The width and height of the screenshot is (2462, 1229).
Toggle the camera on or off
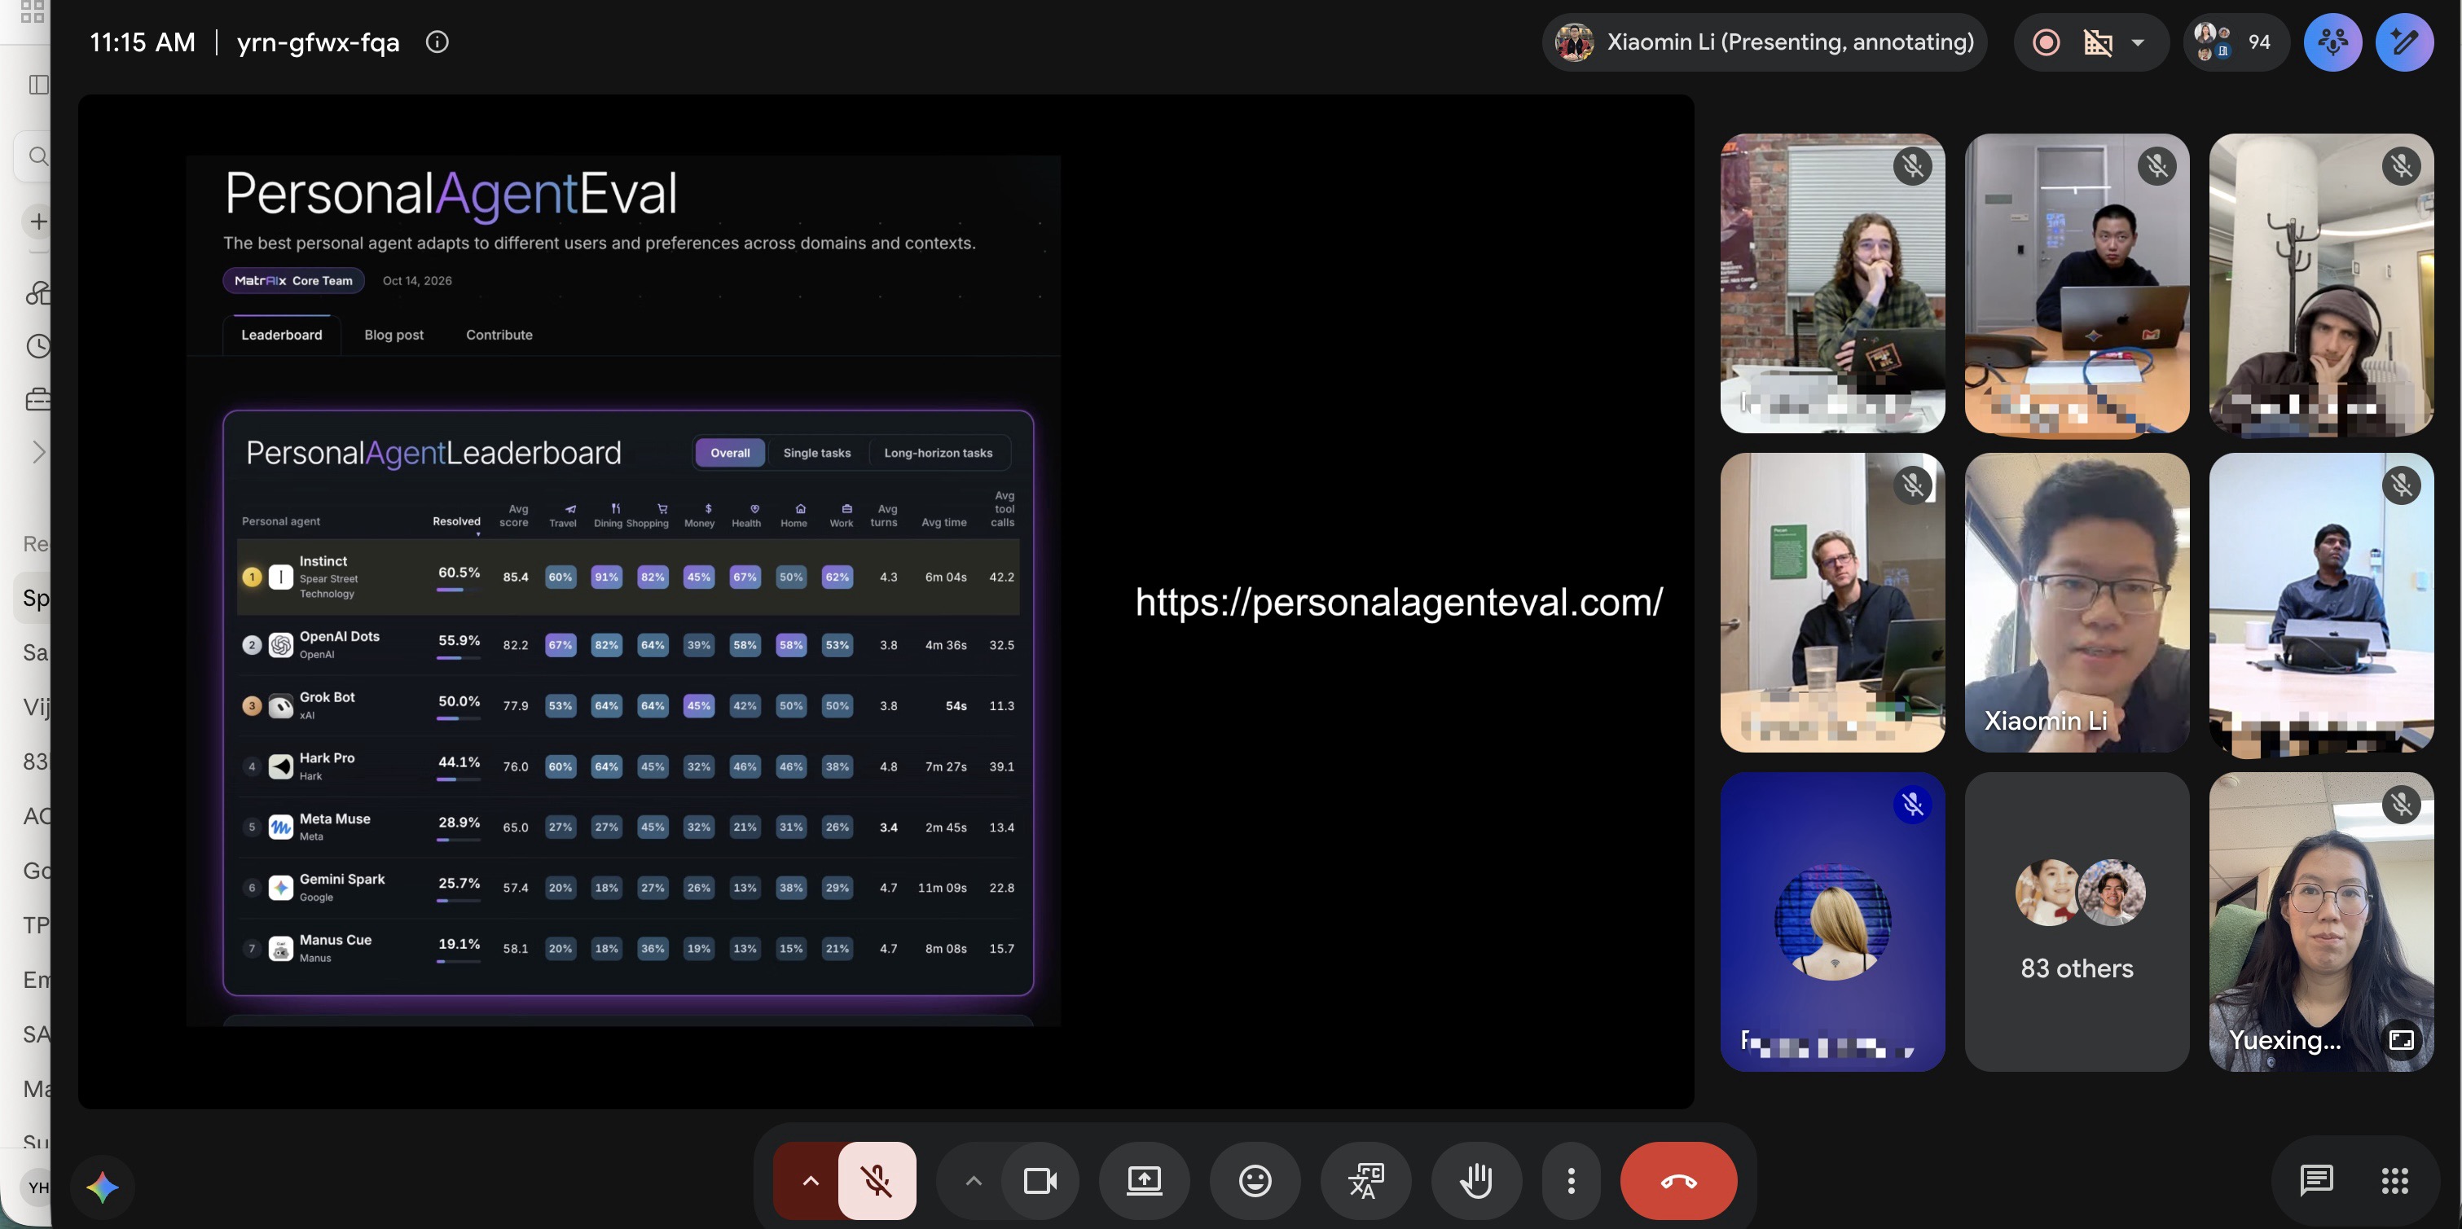(x=1040, y=1181)
